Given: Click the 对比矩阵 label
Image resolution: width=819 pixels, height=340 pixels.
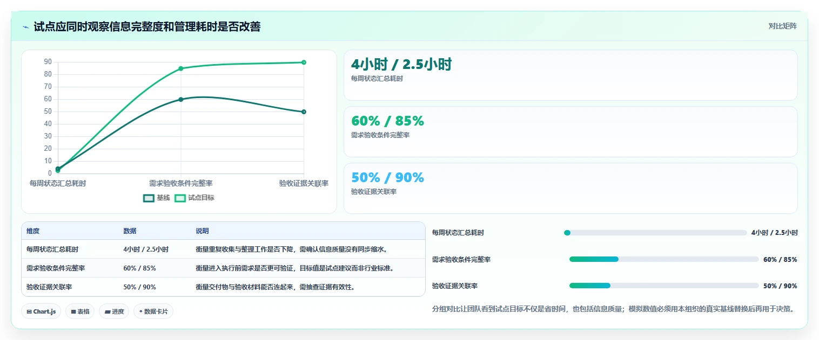Looking at the screenshot, I should pos(782,26).
